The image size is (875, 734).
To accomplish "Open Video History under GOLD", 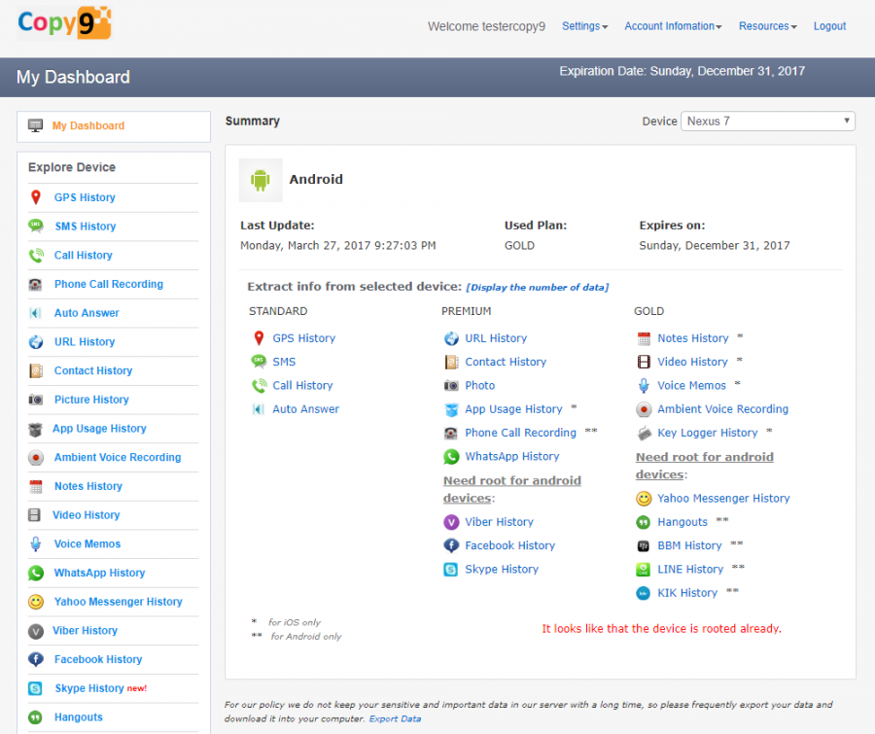I will click(x=692, y=362).
